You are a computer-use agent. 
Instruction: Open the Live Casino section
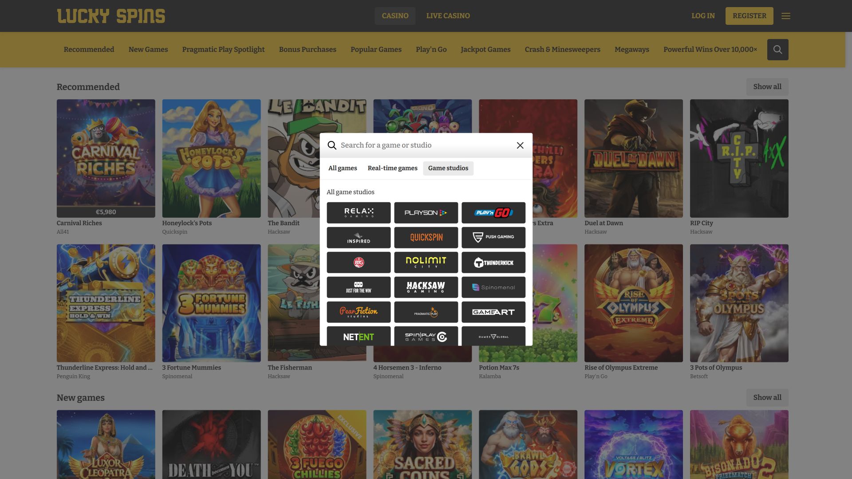(x=448, y=16)
